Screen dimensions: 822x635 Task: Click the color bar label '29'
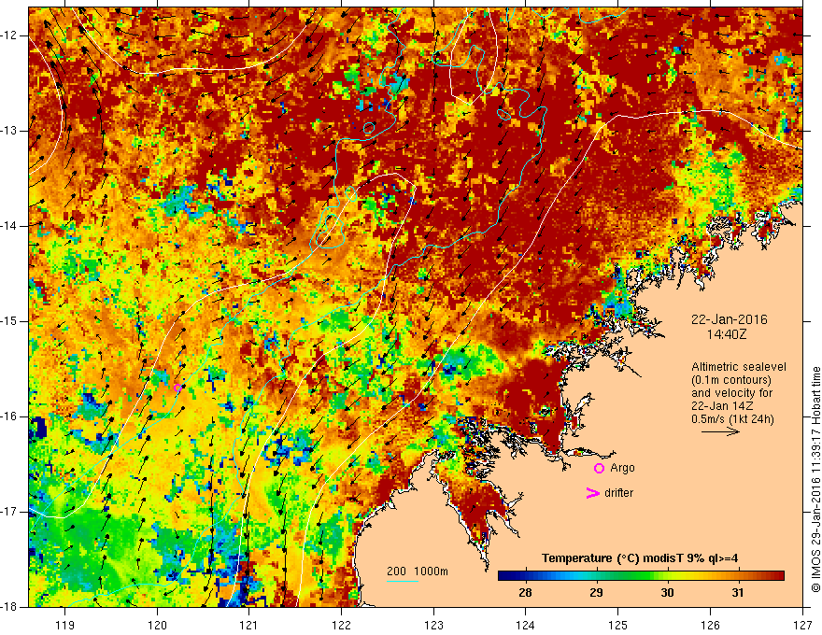click(596, 593)
